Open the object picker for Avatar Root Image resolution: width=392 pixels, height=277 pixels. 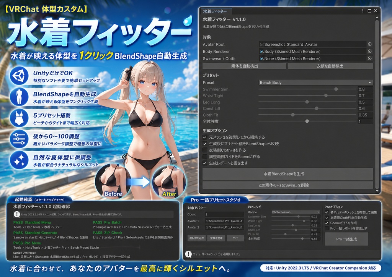click(369, 44)
